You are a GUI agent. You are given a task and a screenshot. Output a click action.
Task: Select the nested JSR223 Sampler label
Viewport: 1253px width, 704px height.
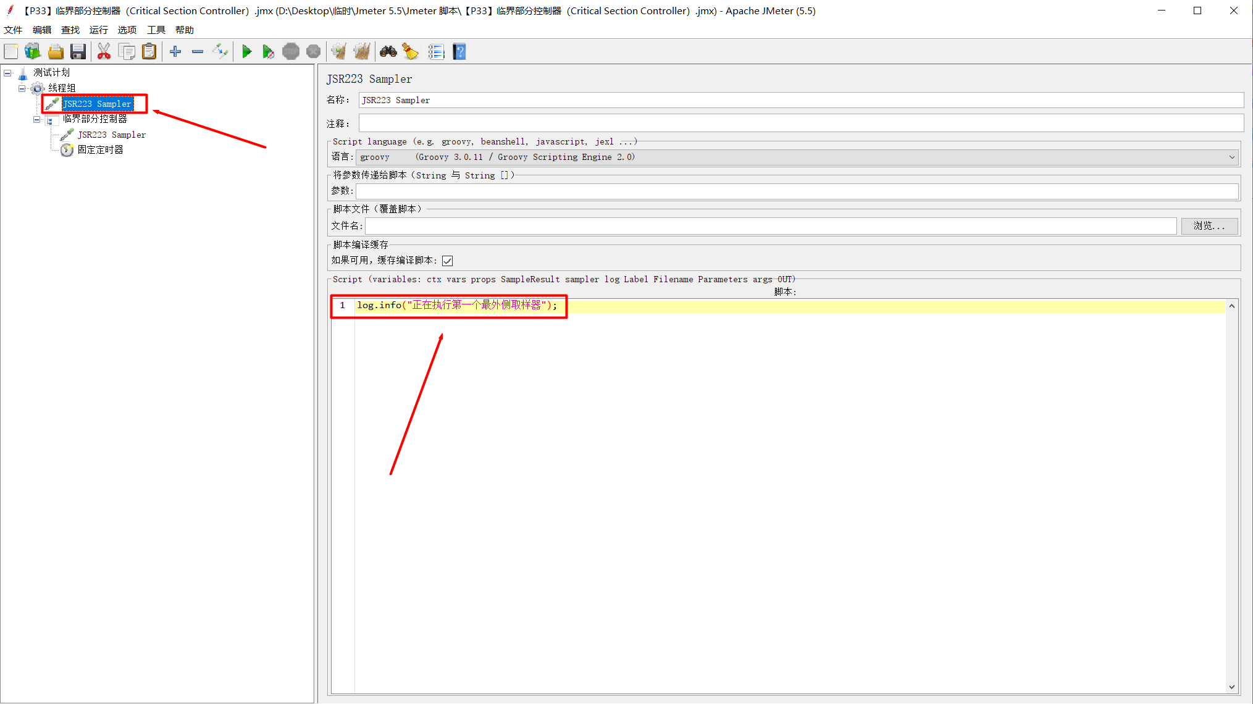pyautogui.click(x=112, y=135)
